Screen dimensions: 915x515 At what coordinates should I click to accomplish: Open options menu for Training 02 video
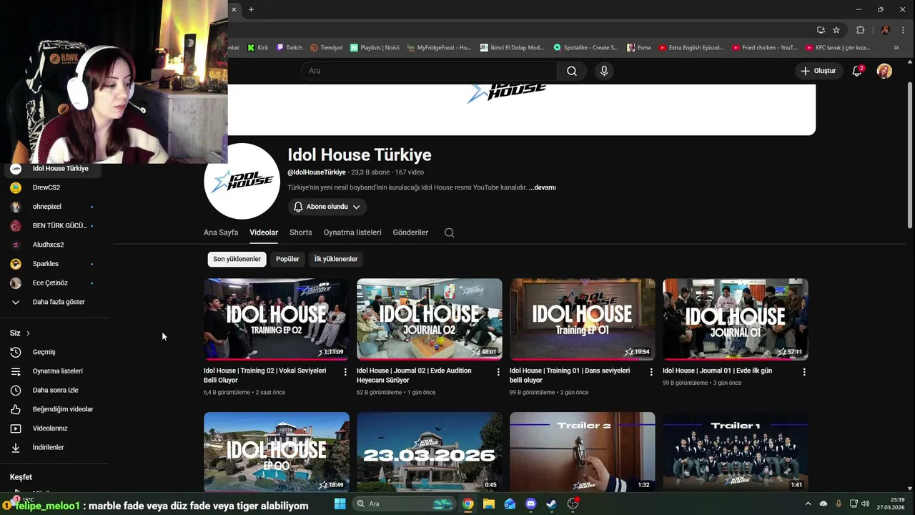tap(345, 372)
